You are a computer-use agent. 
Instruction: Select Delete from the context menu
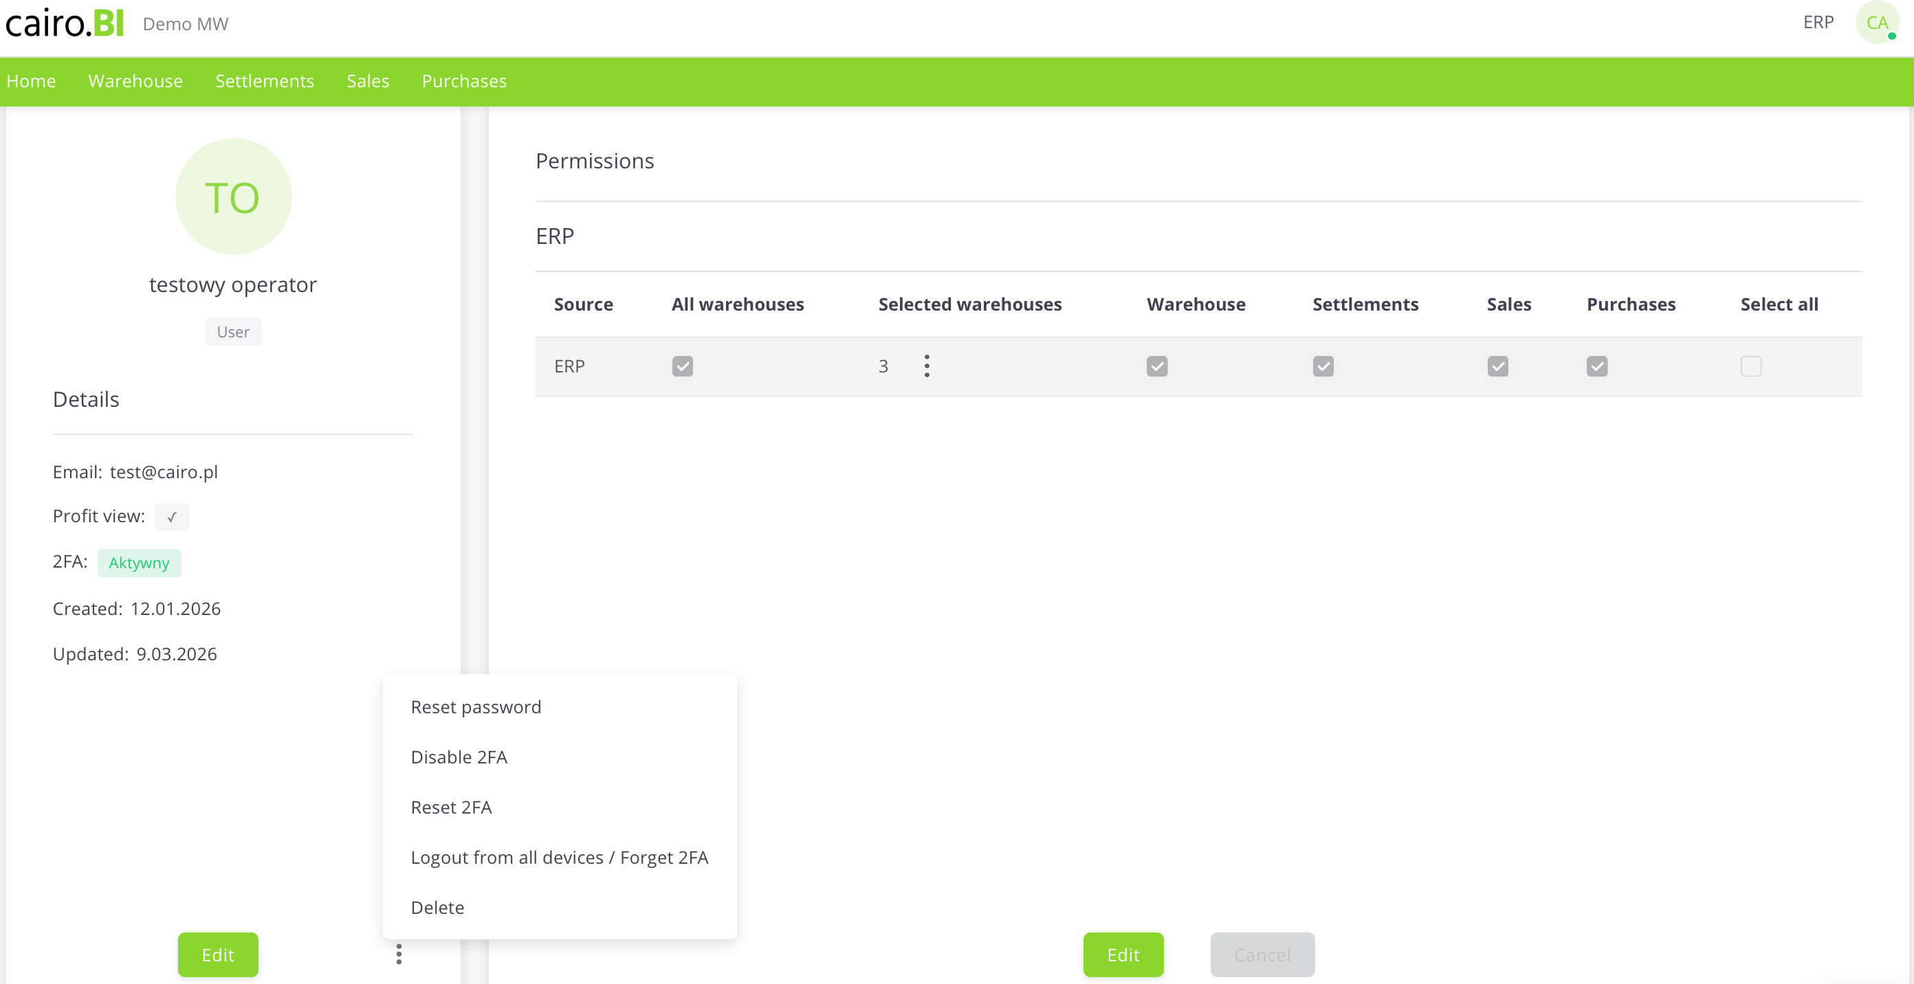(437, 908)
